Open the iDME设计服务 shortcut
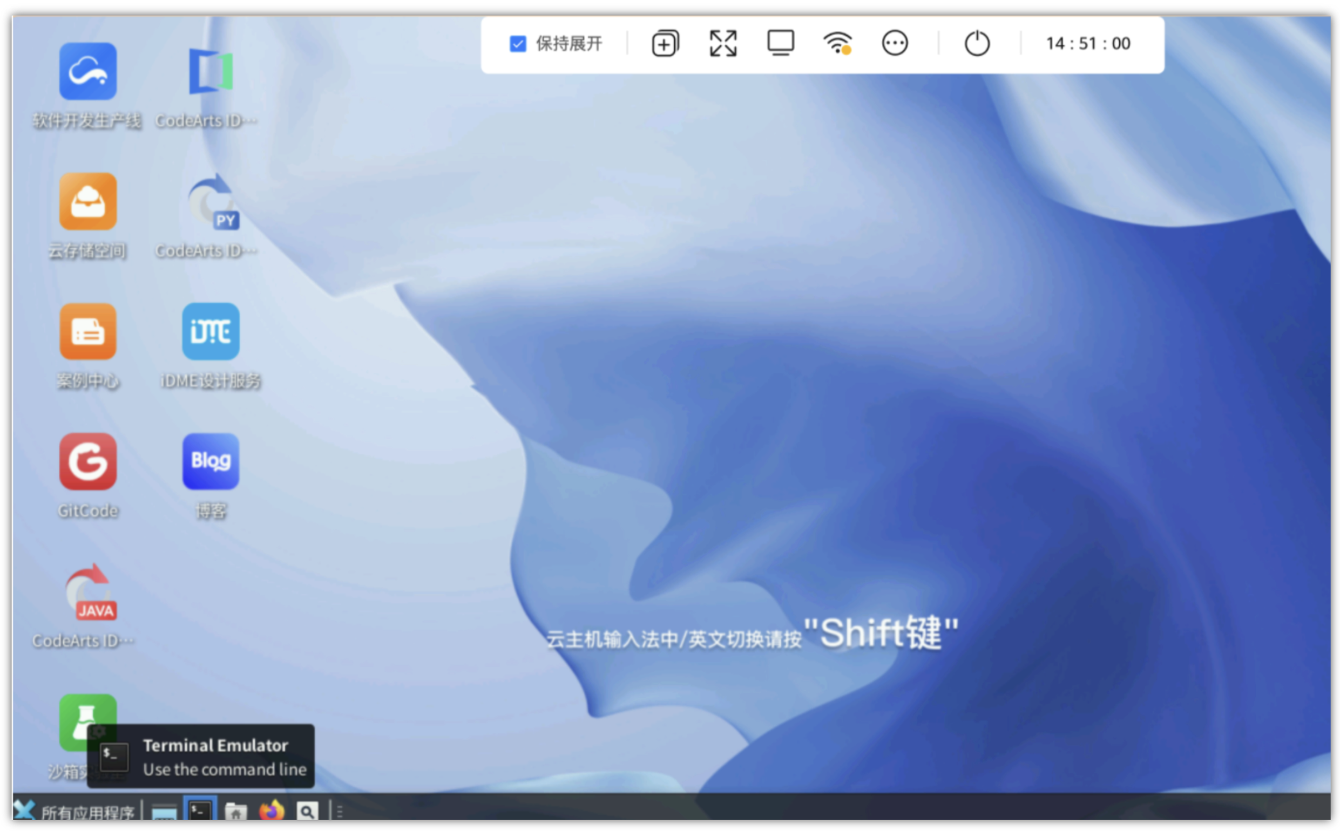Viewport: 1340px width, 831px height. pyautogui.click(x=211, y=331)
